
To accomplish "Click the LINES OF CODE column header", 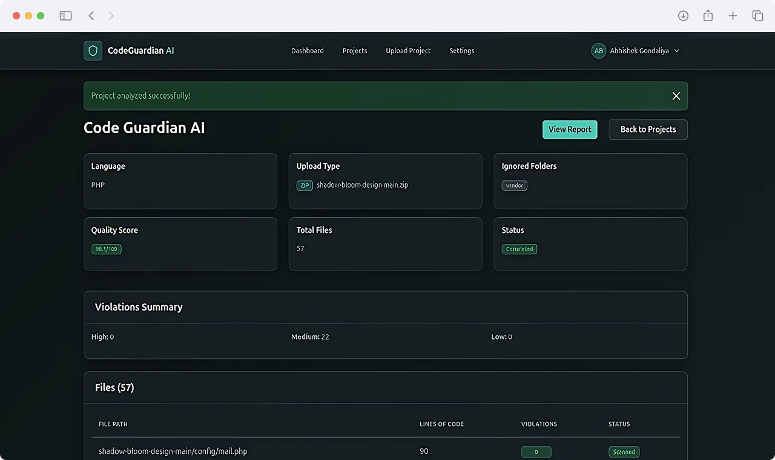I will [x=442, y=424].
